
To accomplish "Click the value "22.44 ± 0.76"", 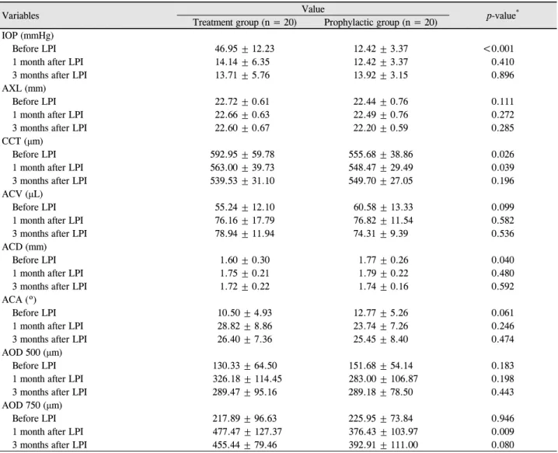I will click(381, 102).
